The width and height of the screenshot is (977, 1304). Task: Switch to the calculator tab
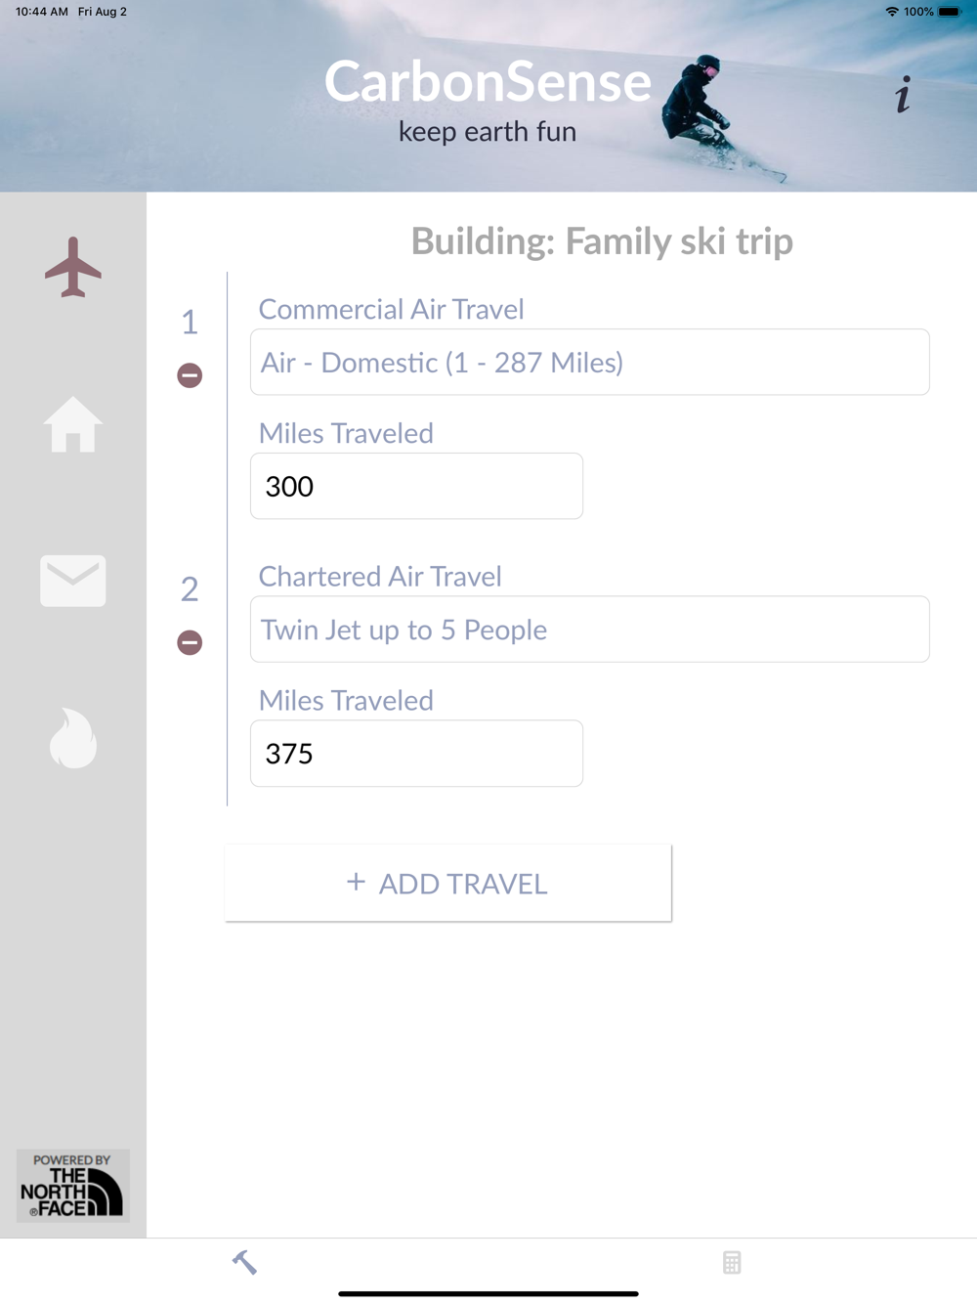(x=732, y=1262)
